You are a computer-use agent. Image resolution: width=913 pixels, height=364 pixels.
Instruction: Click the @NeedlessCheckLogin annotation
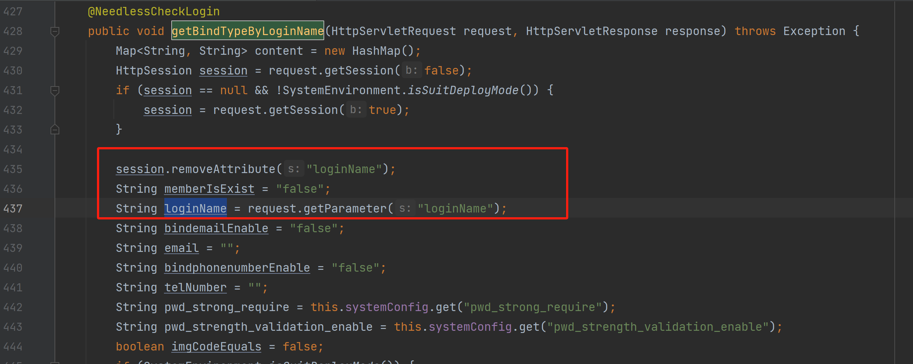click(154, 11)
